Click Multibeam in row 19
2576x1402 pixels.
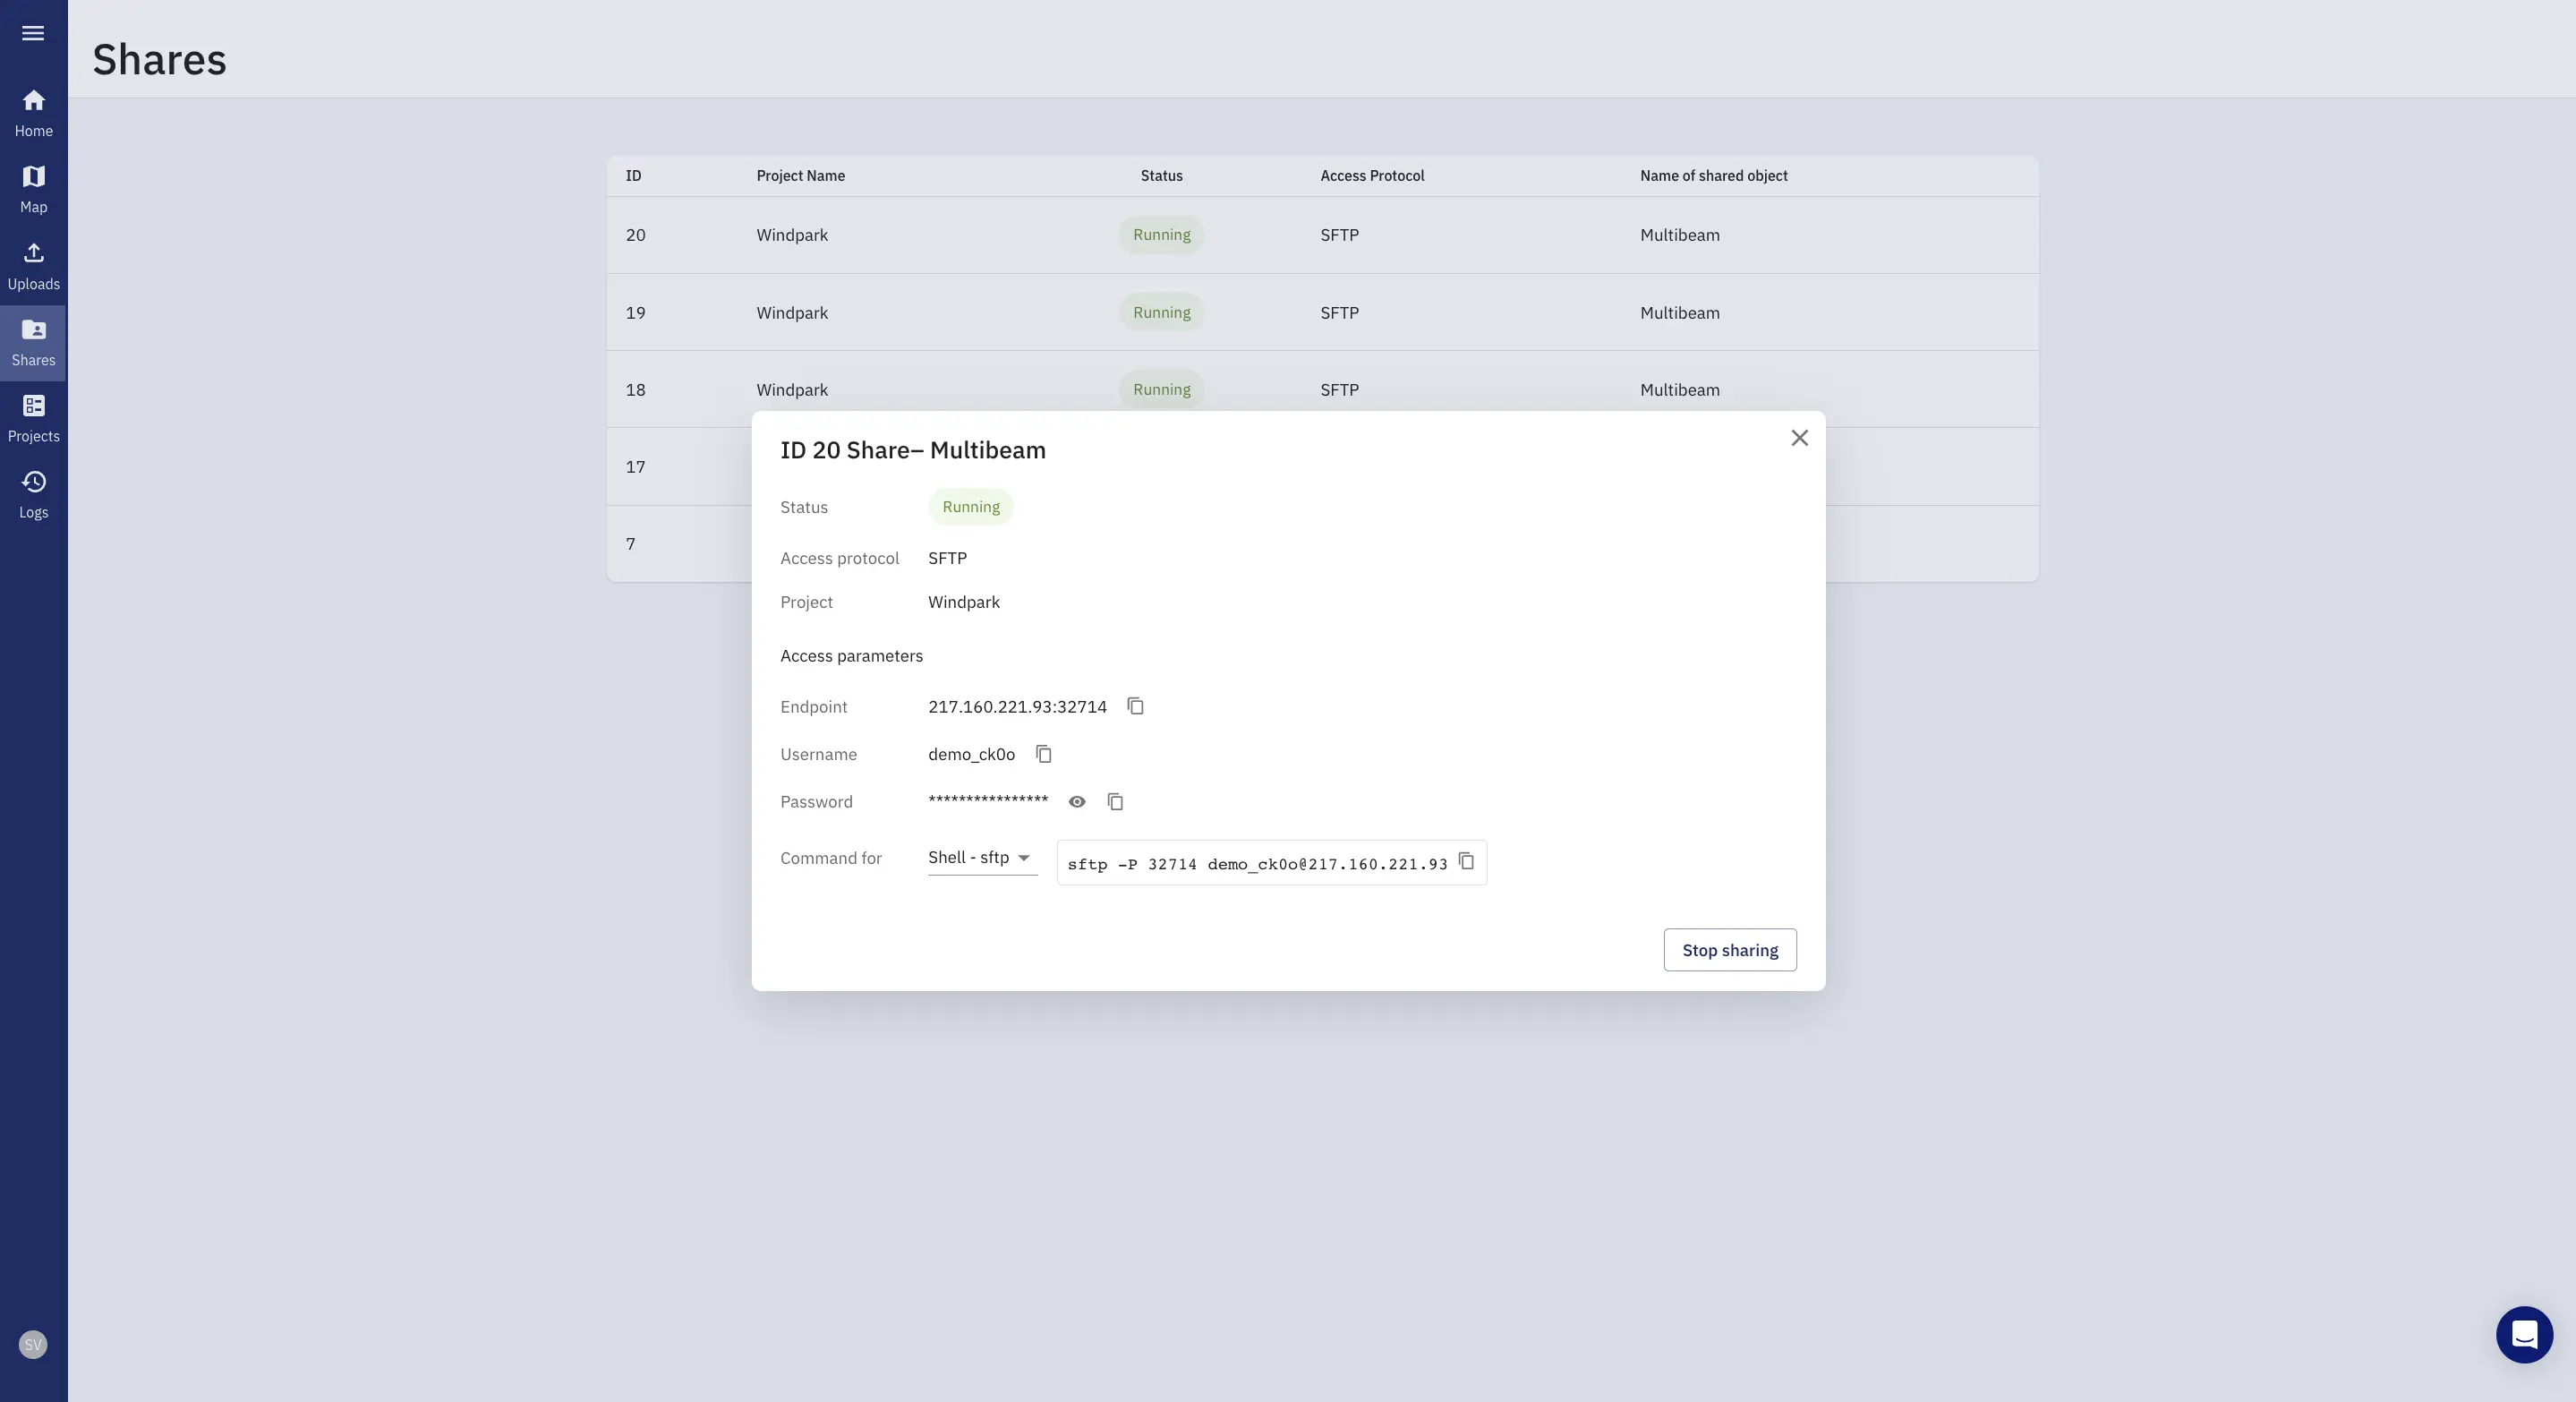pyautogui.click(x=1679, y=312)
